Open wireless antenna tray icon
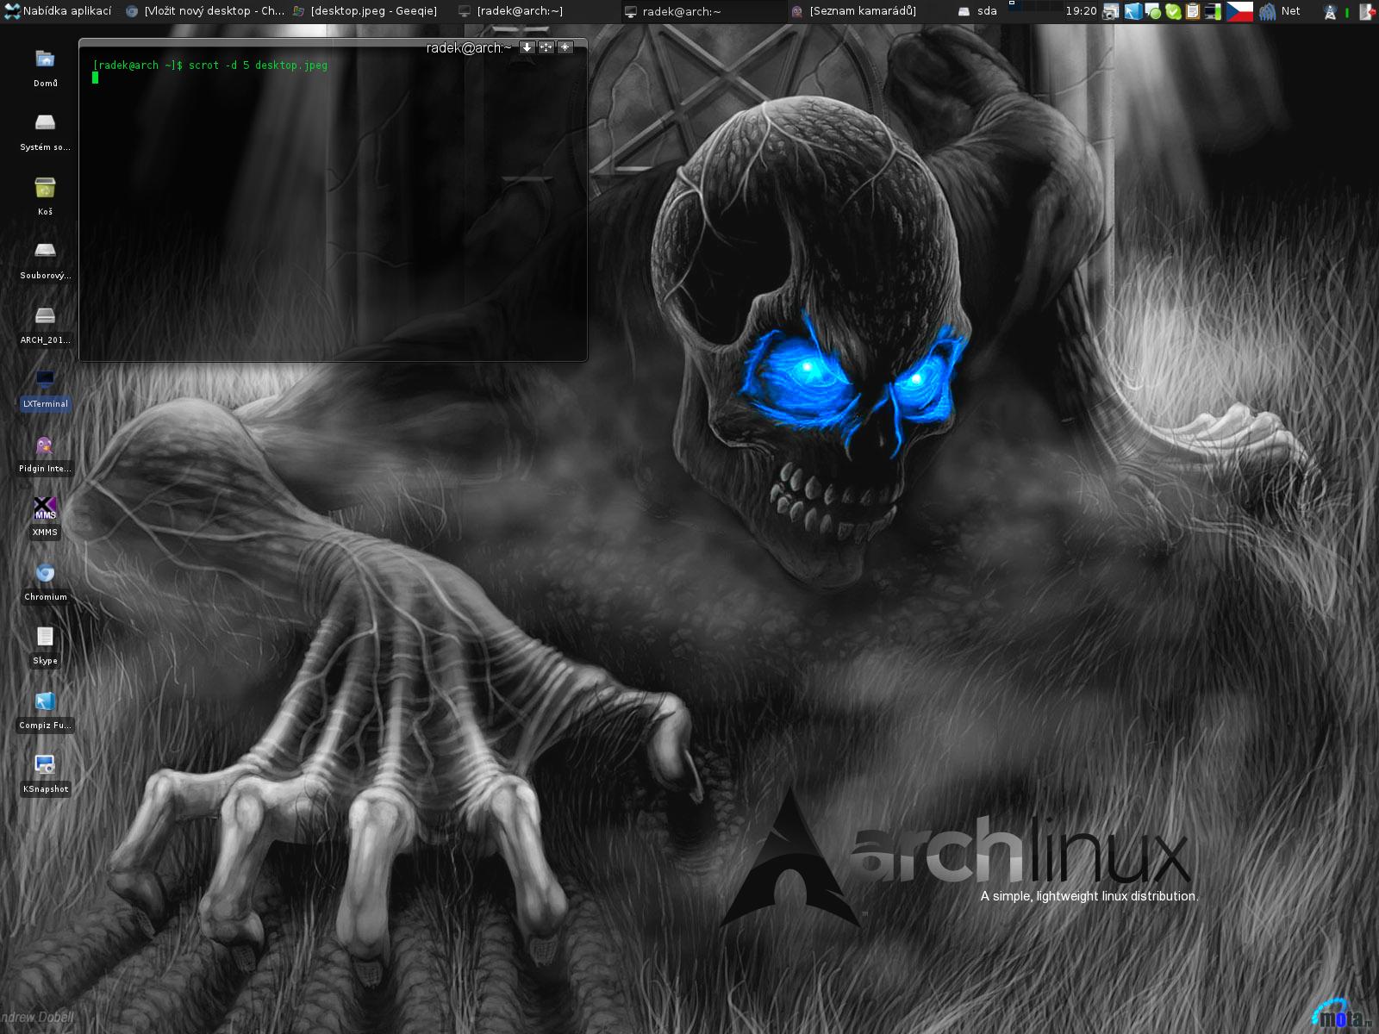 point(1330,11)
